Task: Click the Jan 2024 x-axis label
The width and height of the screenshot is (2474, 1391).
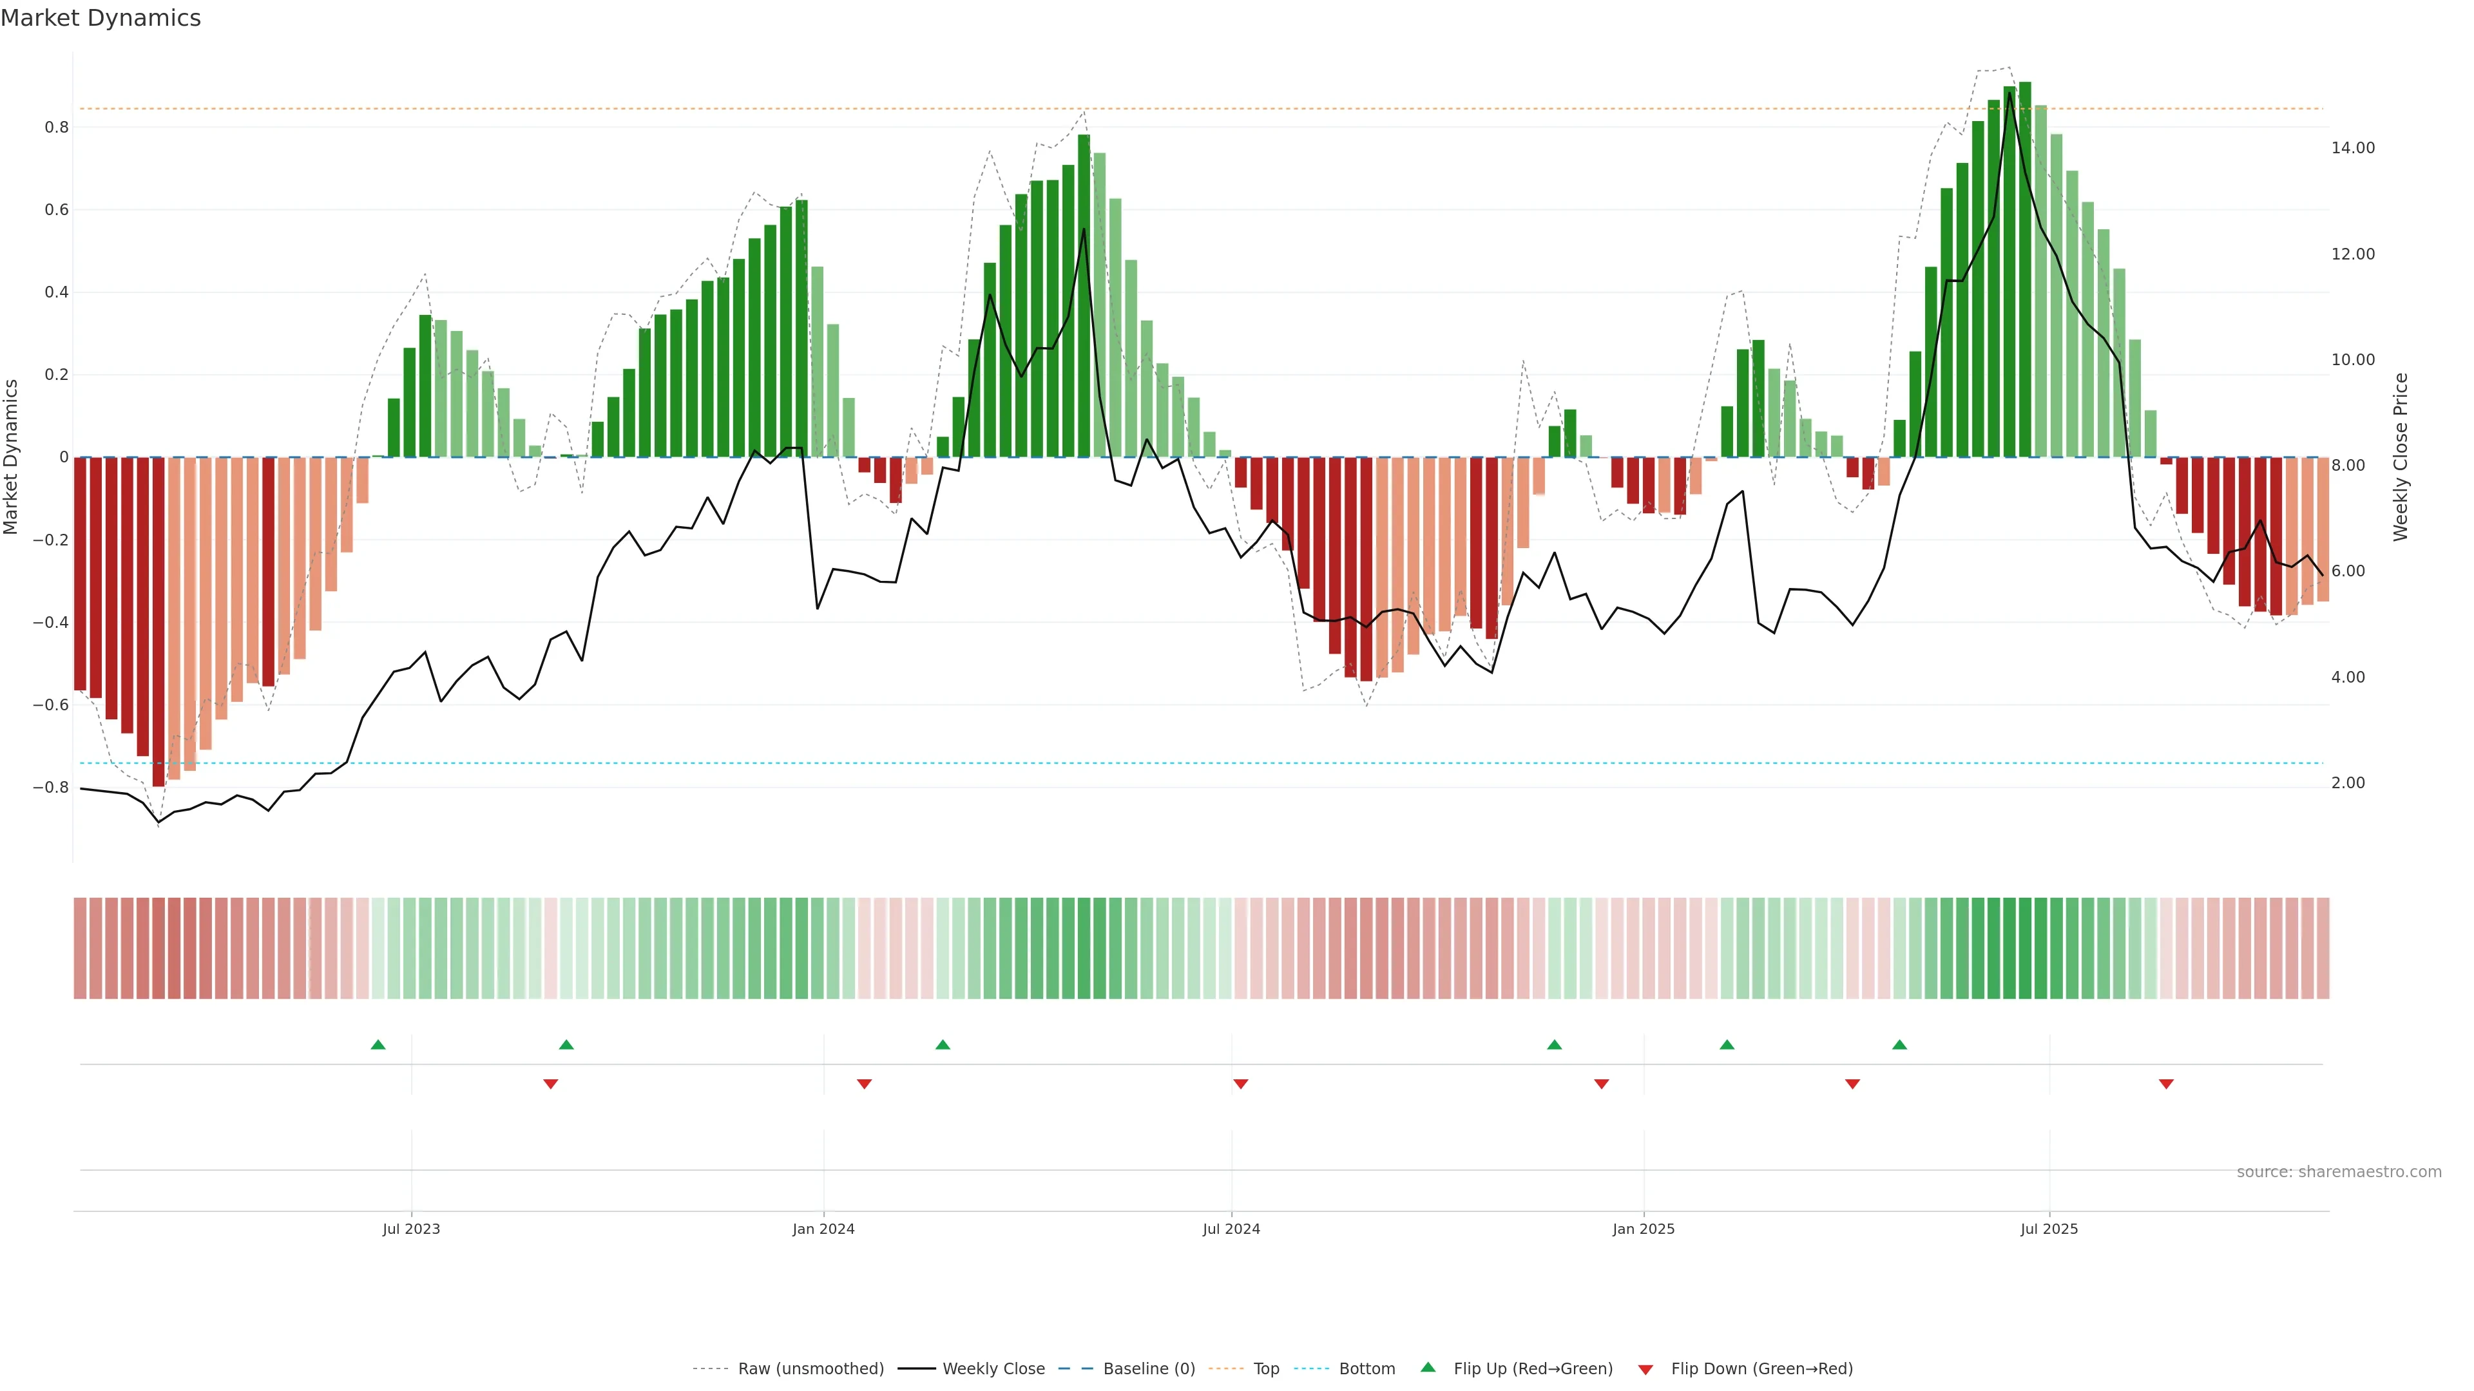Action: (823, 1229)
